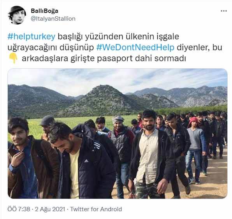Open the #helpturkey hashtag
This screenshot has height=219, width=232.
coord(32,36)
